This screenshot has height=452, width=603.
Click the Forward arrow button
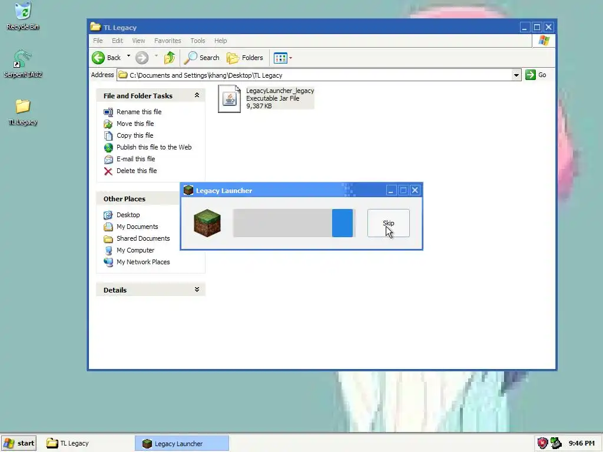(142, 58)
